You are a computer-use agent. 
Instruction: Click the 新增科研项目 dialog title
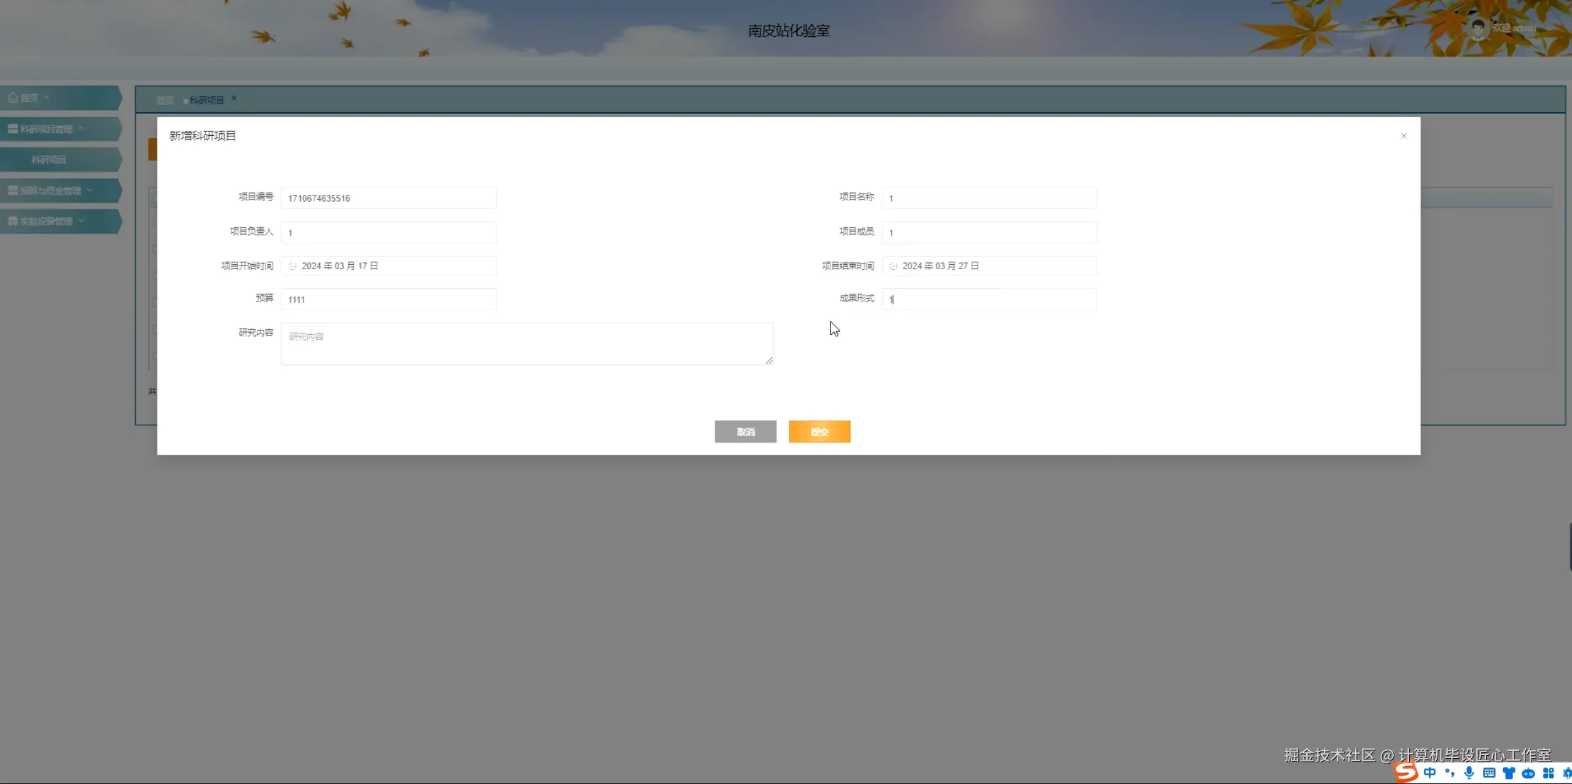(x=202, y=136)
